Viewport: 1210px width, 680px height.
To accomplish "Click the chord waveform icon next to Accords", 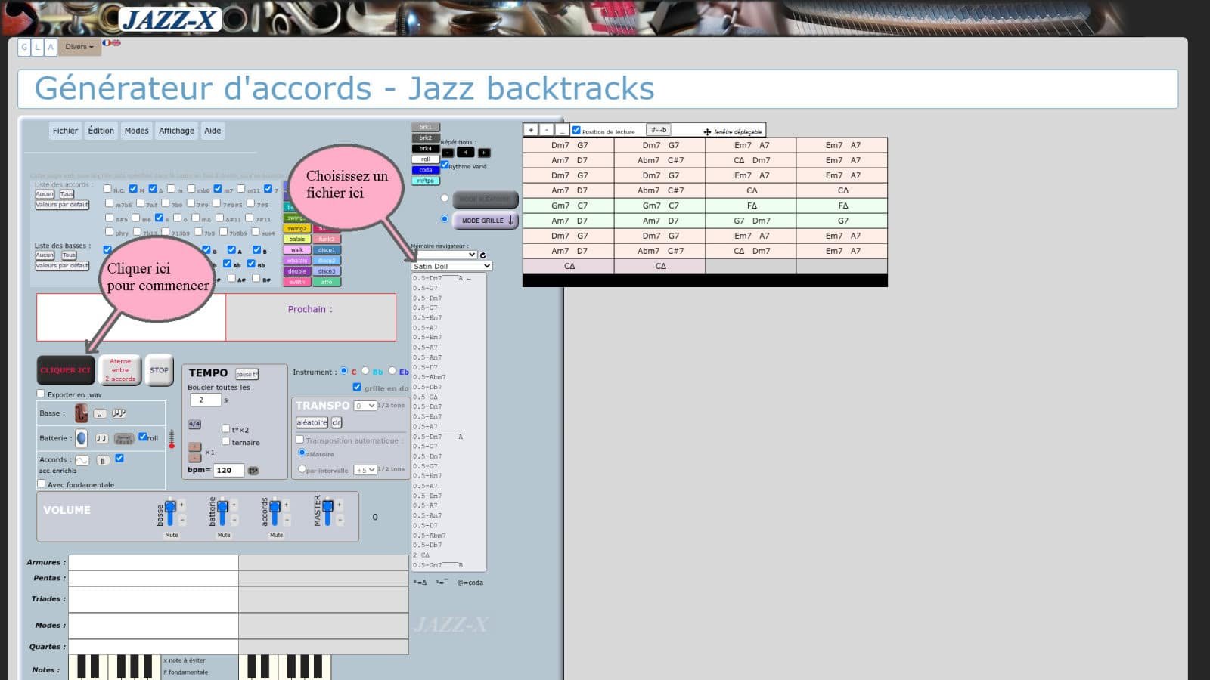I will pos(82,460).
